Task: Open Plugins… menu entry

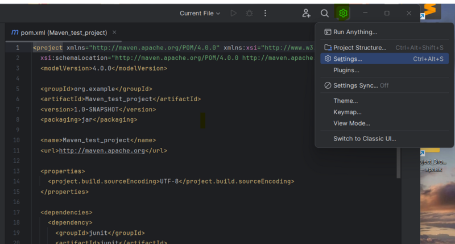Action: point(384,70)
